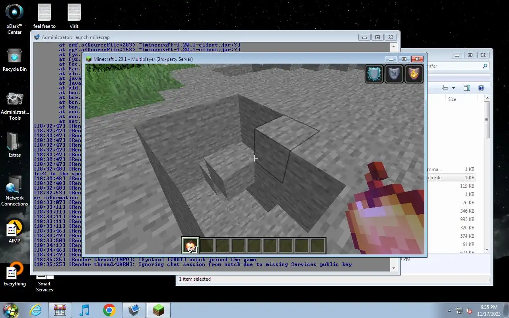Screen dimensions: 509x318
Task: Click the network tray icon
Action: coord(459,310)
